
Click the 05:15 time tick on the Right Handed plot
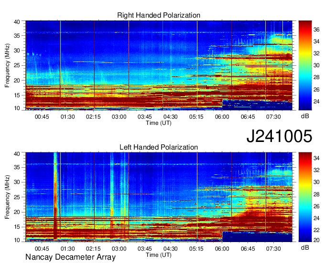[196, 117]
